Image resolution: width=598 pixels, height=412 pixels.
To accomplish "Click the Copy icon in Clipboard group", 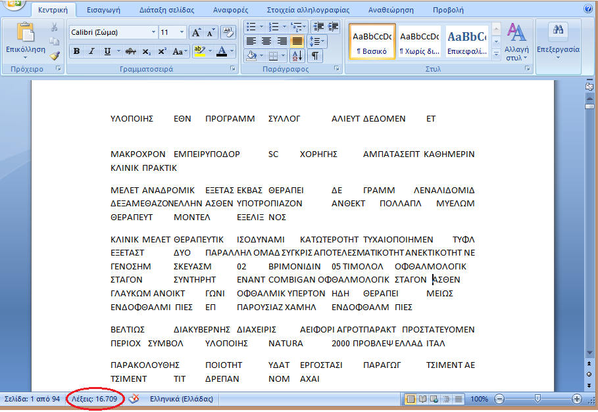I will click(54, 41).
